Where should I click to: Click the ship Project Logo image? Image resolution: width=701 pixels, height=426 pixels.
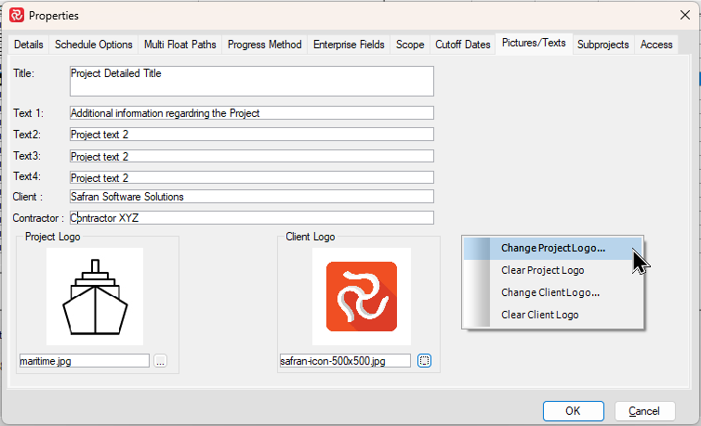click(x=94, y=296)
